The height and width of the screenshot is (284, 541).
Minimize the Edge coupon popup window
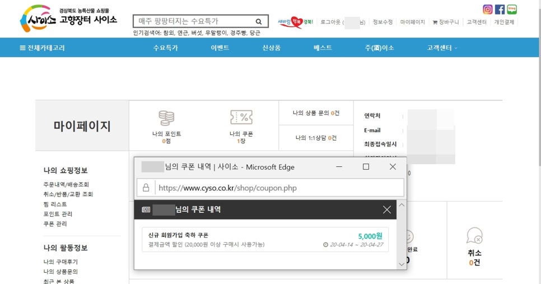pos(339,167)
